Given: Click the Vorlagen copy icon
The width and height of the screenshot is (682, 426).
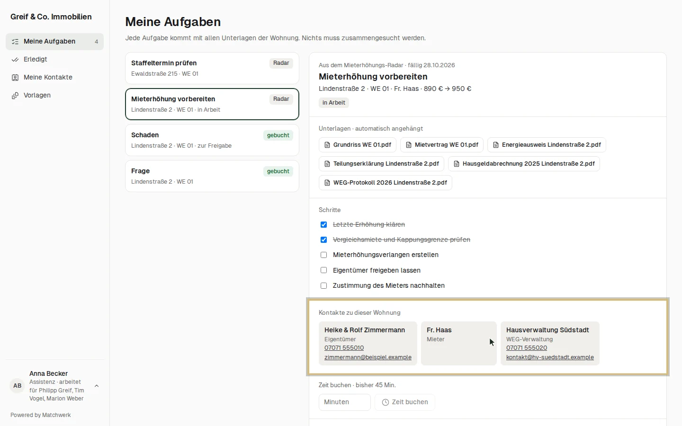Looking at the screenshot, I should point(15,96).
